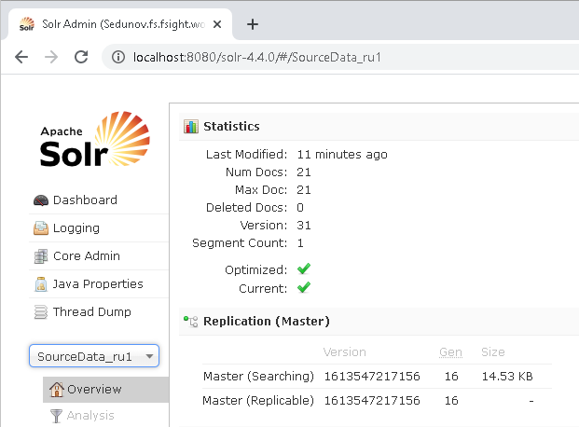Viewport: 579px width, 427px height.
Task: Click the Dashboard gauge icon
Action: (x=40, y=200)
